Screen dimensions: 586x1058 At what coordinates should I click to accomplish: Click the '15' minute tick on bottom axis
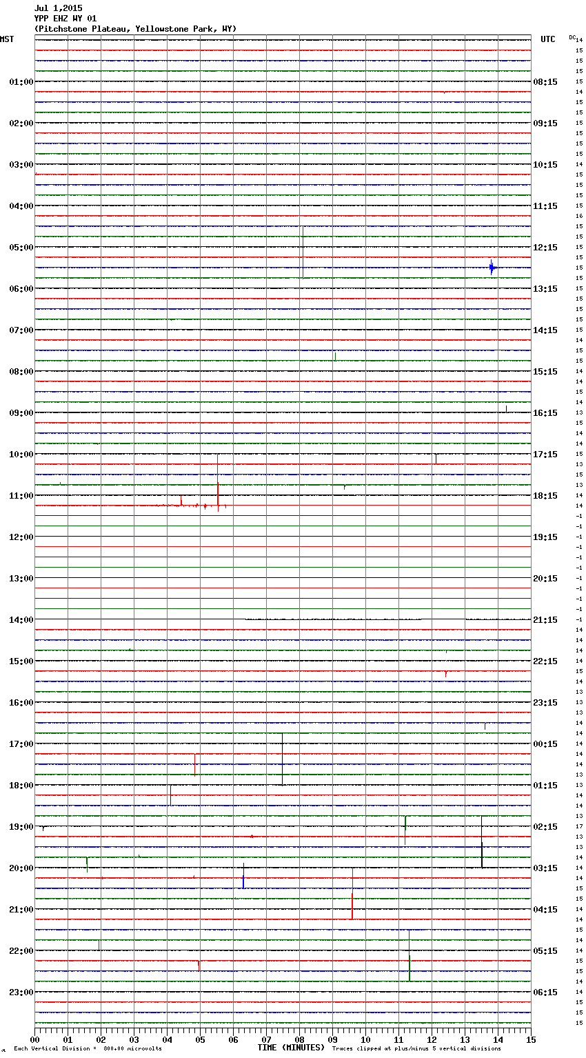tap(531, 1039)
